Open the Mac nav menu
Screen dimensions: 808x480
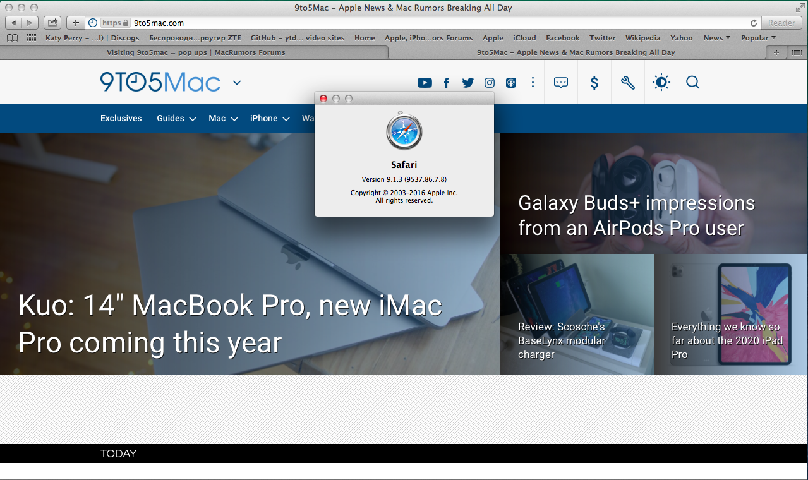[217, 118]
